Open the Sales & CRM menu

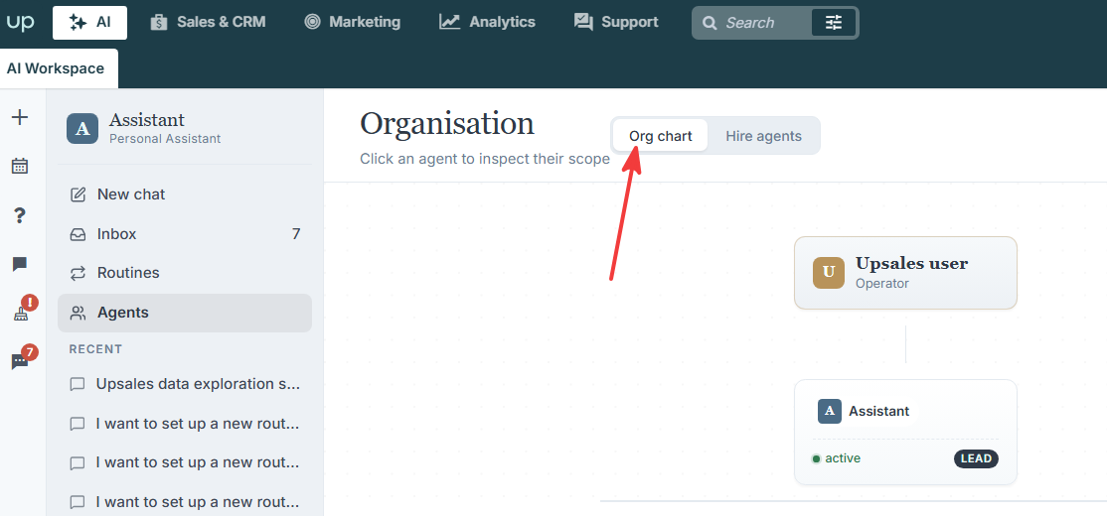click(209, 23)
